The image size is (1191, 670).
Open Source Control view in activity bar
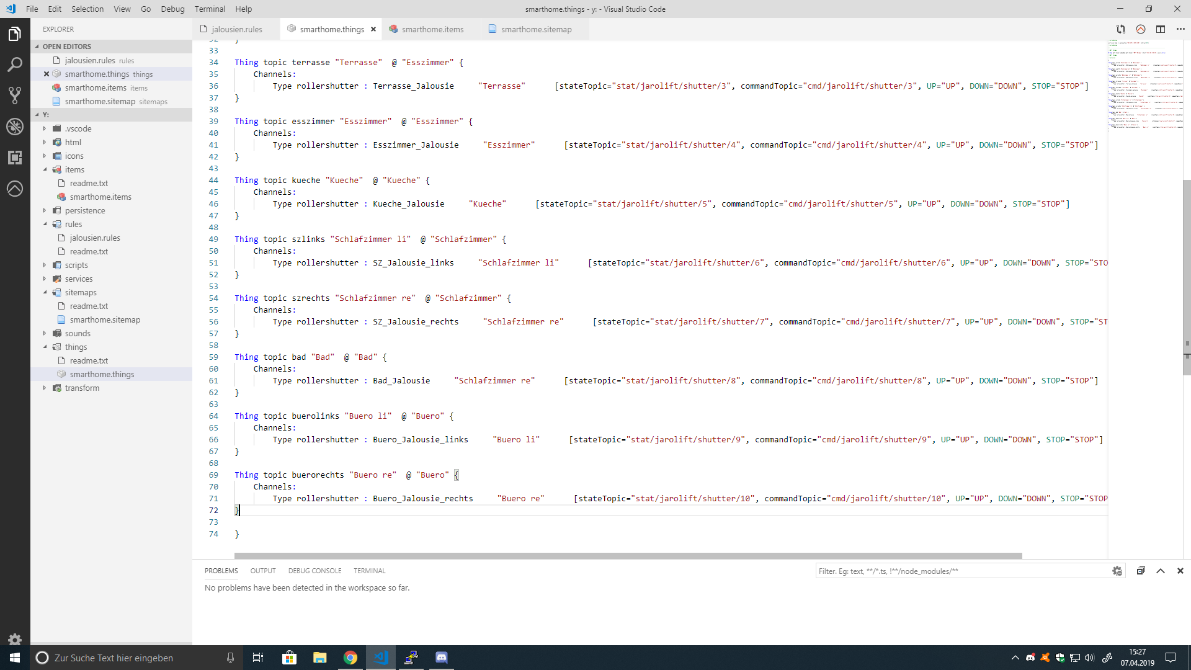coord(15,95)
